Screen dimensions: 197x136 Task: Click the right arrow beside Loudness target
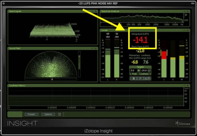pyautogui.click(x=150, y=74)
